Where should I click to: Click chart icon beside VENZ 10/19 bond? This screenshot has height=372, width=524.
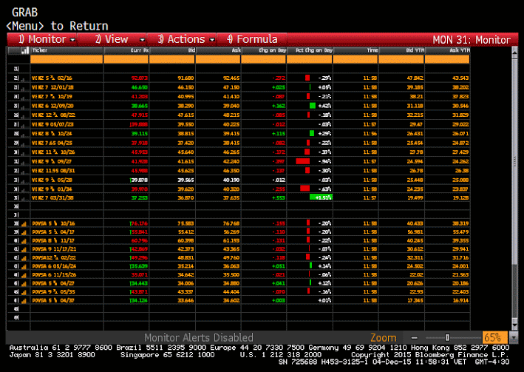24,98
